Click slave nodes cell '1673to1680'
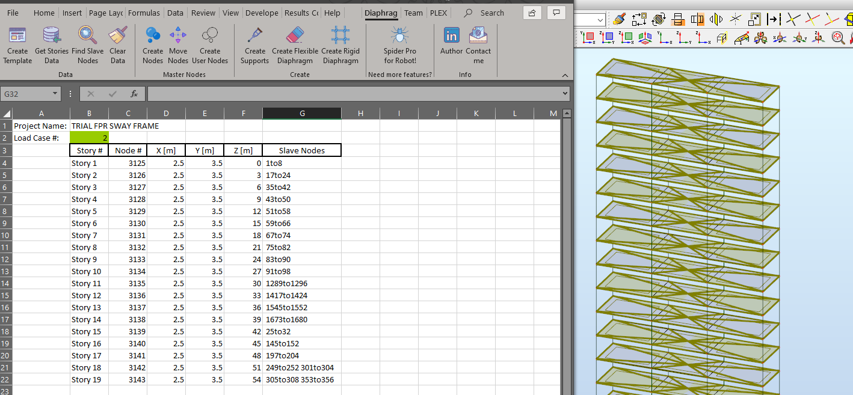 pyautogui.click(x=302, y=319)
